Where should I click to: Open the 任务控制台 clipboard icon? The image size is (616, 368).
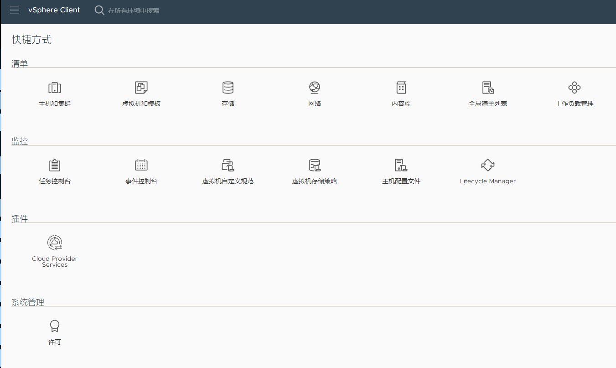coord(55,165)
